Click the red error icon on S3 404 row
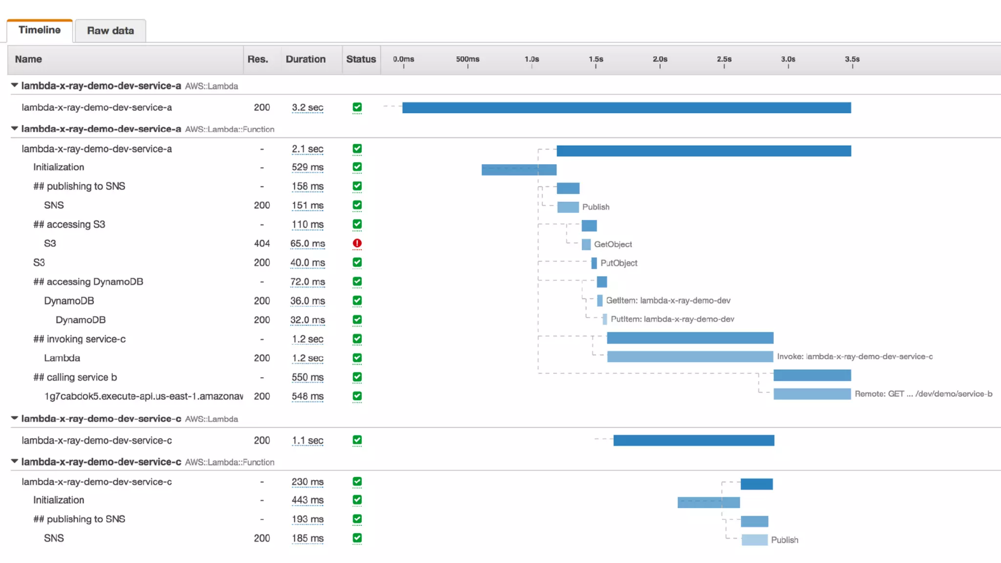The image size is (1001, 563). [x=357, y=243]
